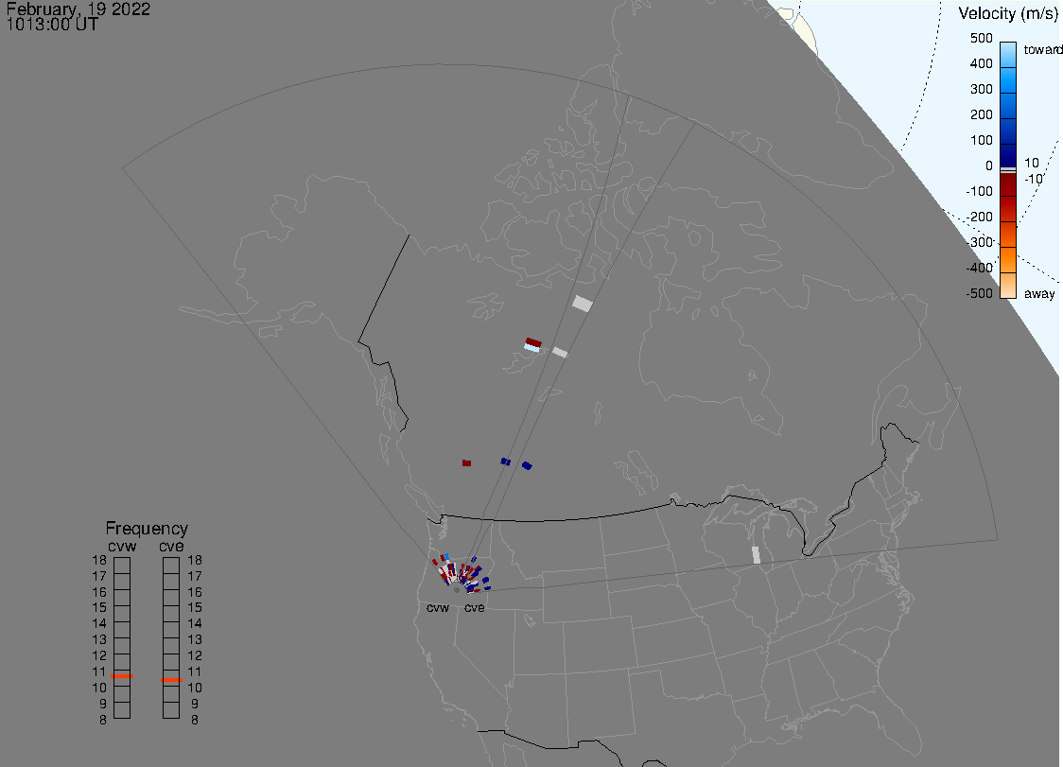
Task: Click the right navy blue patch in Alberta
Action: coord(527,465)
